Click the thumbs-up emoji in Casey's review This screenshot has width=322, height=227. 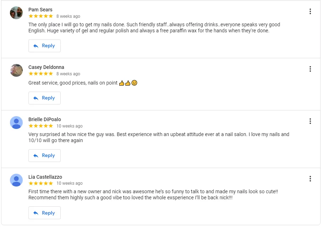point(122,83)
